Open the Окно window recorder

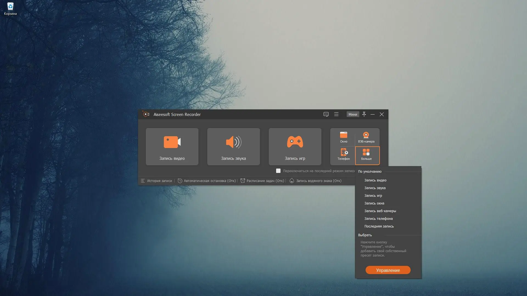click(343, 137)
